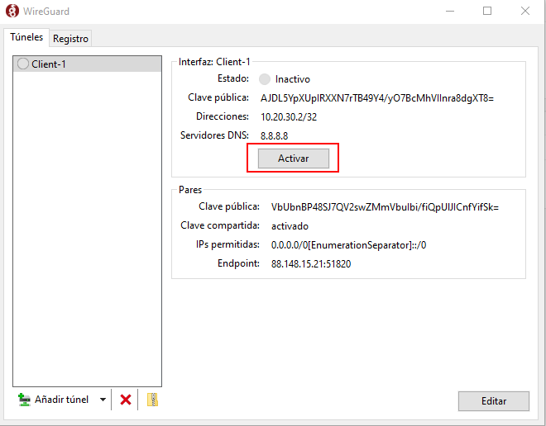Image resolution: width=546 pixels, height=426 pixels.
Task: Click the export tunnels zip icon
Action: pyautogui.click(x=152, y=400)
